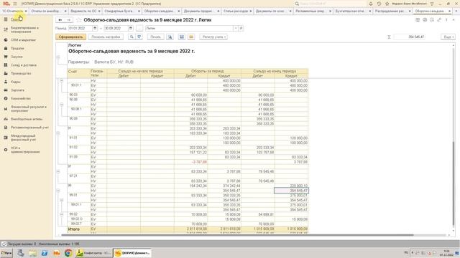Open notifications bell in title bar

click(x=371, y=4)
